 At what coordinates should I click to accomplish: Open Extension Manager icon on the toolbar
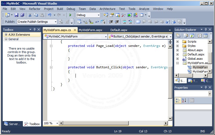[135, 15]
